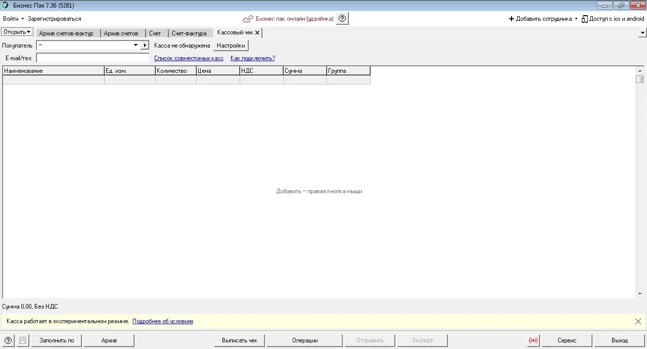Click the scrollbar up arrow

tap(640, 71)
